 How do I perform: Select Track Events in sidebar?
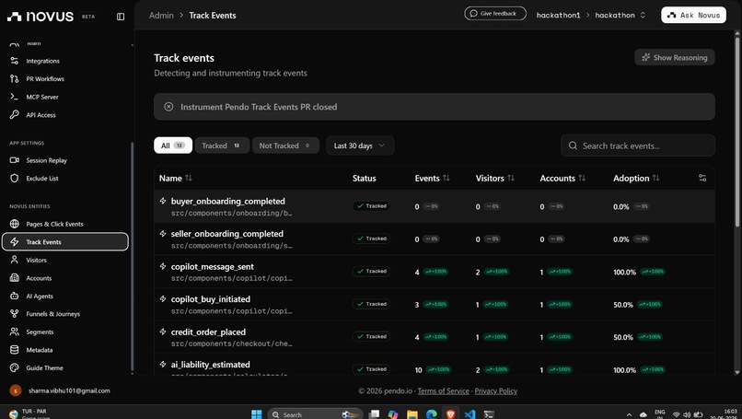click(65, 242)
